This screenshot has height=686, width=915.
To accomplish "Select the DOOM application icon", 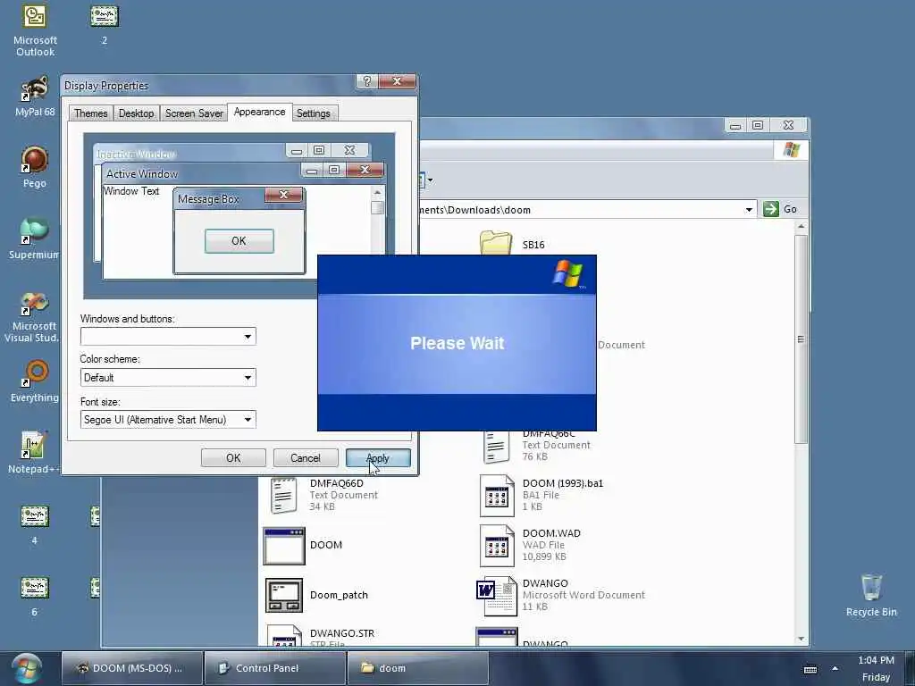I will coord(284,546).
